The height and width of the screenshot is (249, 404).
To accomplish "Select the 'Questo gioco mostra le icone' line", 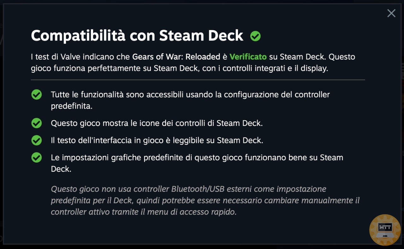I will click(x=157, y=123).
